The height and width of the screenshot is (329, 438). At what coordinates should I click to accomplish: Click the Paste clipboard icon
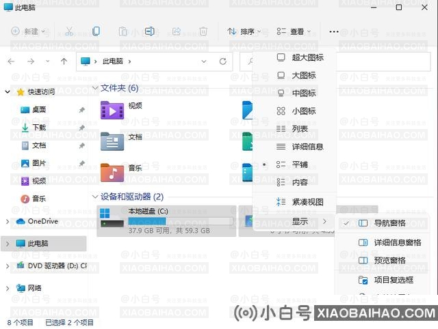click(x=123, y=31)
